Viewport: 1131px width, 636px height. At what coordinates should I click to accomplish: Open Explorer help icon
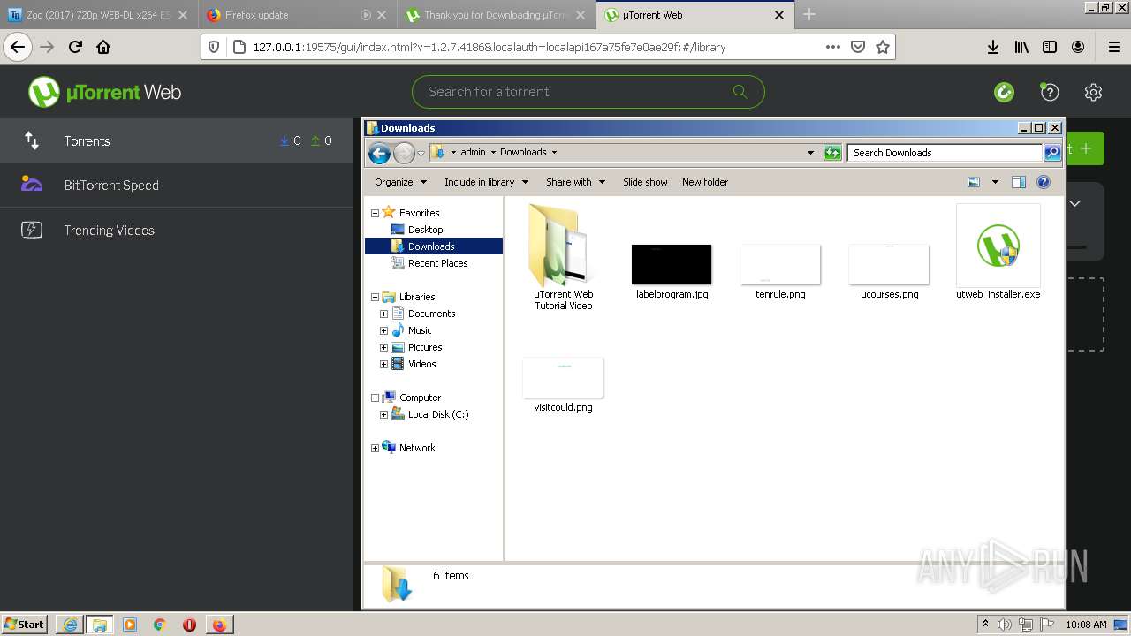(1044, 182)
